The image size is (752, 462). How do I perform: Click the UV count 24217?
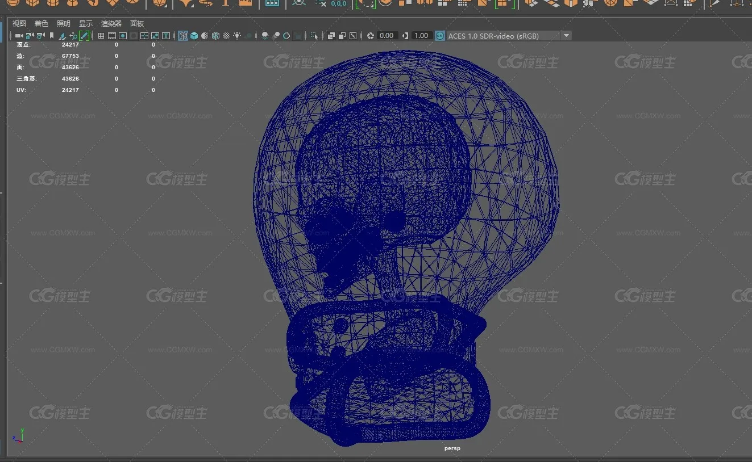point(70,90)
